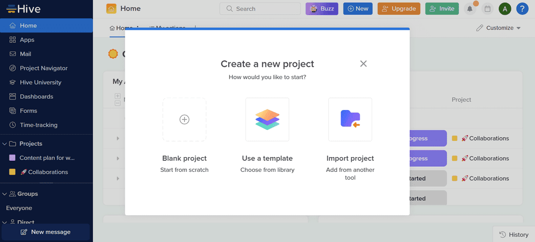The image size is (535, 242).
Task: Click the Hive logo in sidebar
Action: 24,9
